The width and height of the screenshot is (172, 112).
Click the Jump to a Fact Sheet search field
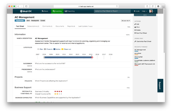click(112, 11)
